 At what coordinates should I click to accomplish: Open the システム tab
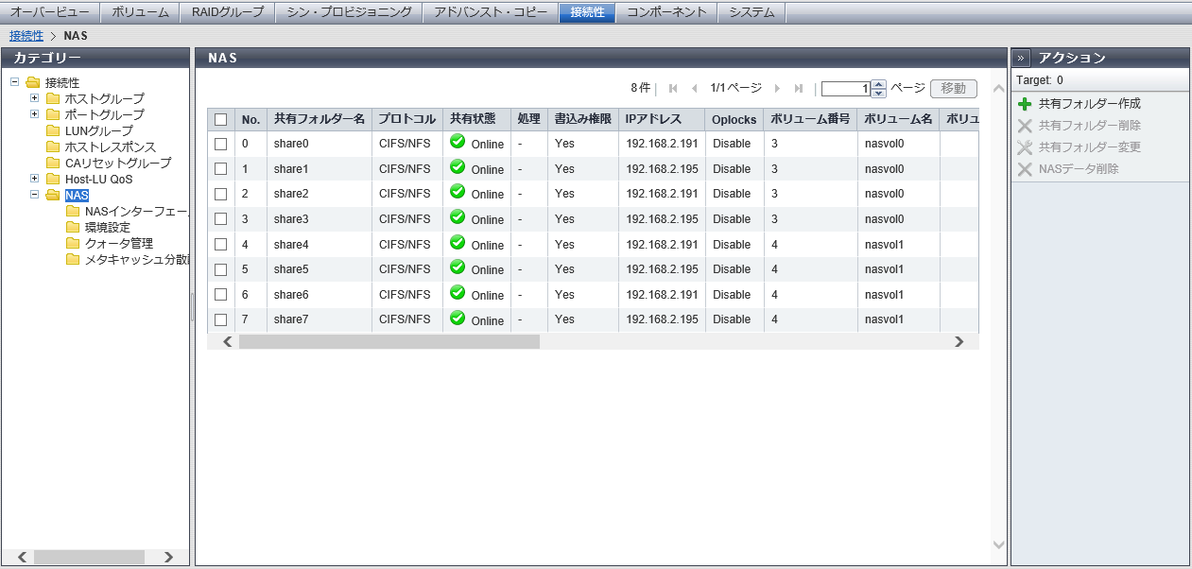[x=751, y=12]
